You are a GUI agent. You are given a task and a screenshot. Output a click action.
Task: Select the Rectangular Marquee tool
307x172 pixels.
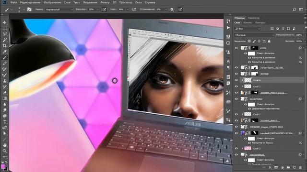4,29
